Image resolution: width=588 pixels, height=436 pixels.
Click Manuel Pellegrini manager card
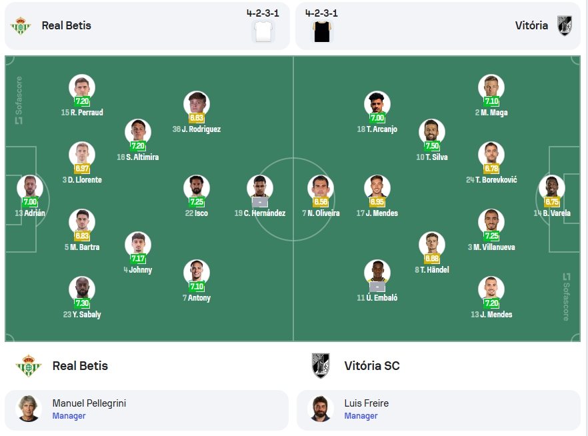pos(147,410)
